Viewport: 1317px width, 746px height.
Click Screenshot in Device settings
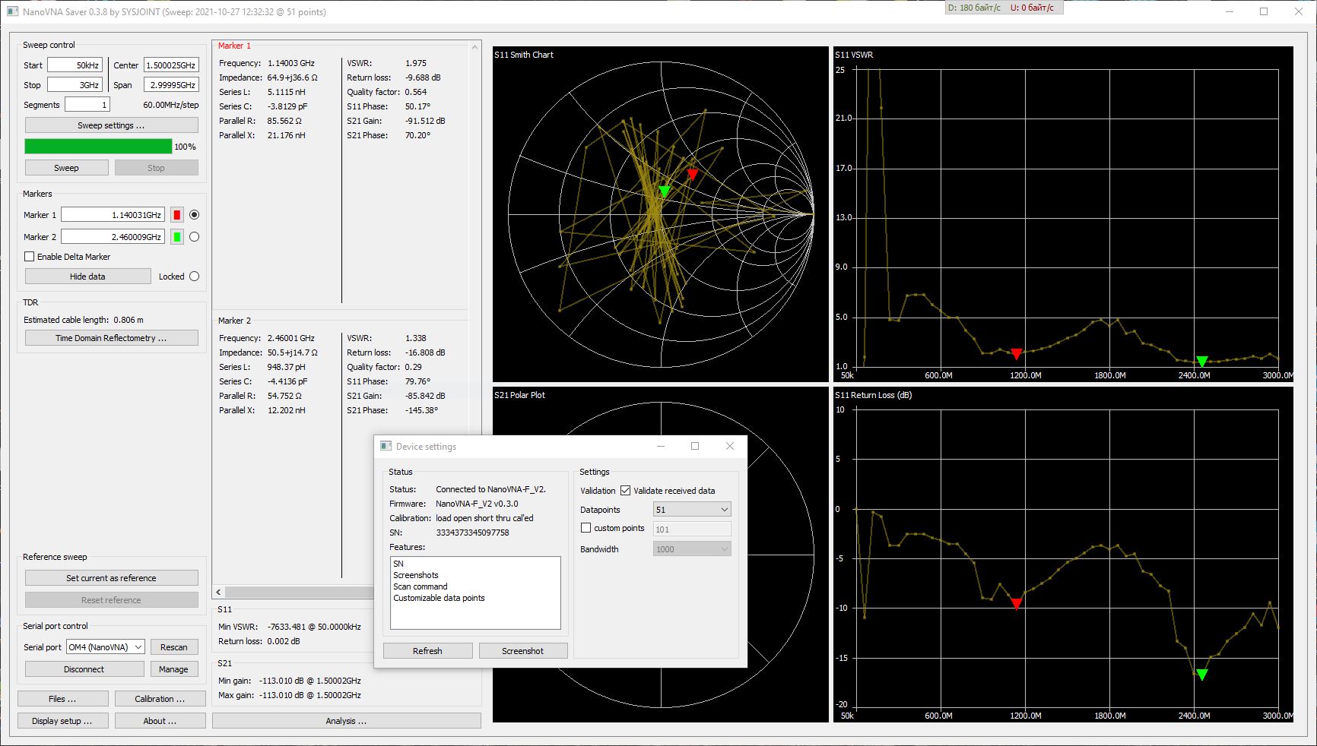523,651
